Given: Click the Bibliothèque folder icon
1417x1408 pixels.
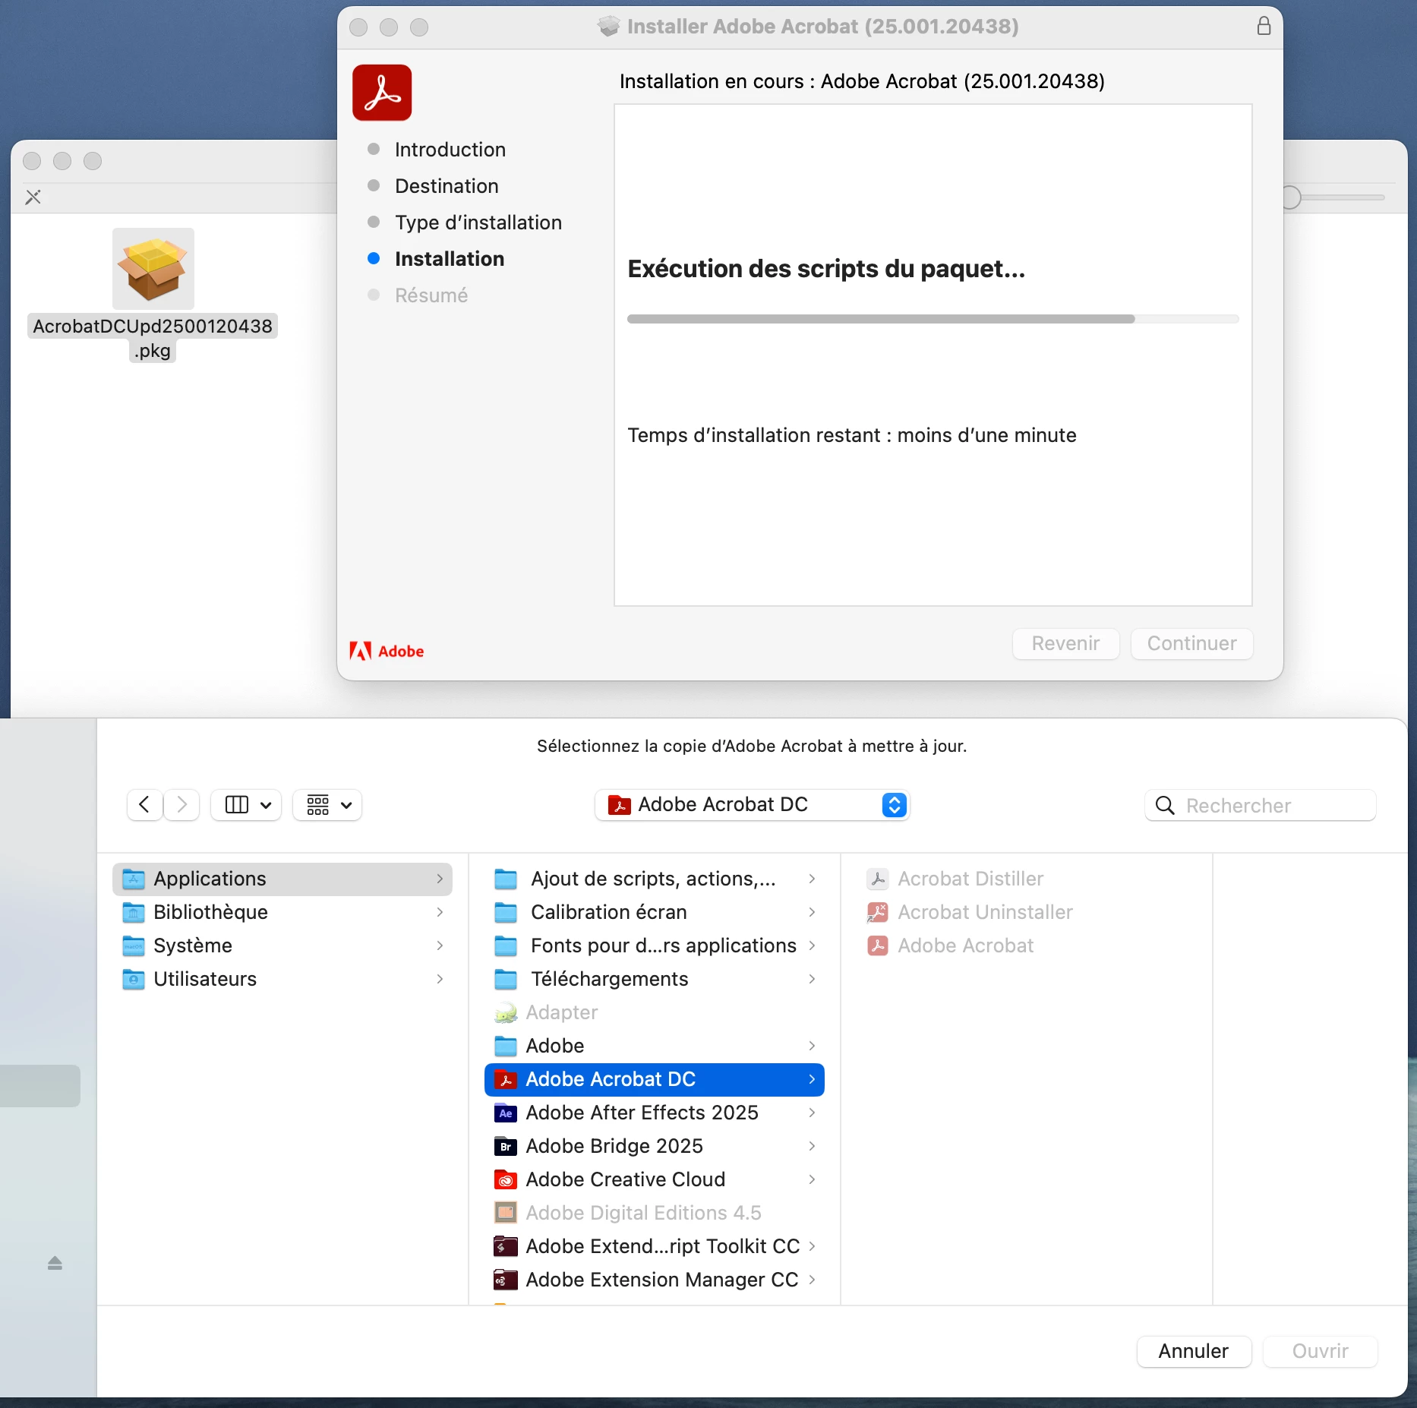Looking at the screenshot, I should point(134,912).
